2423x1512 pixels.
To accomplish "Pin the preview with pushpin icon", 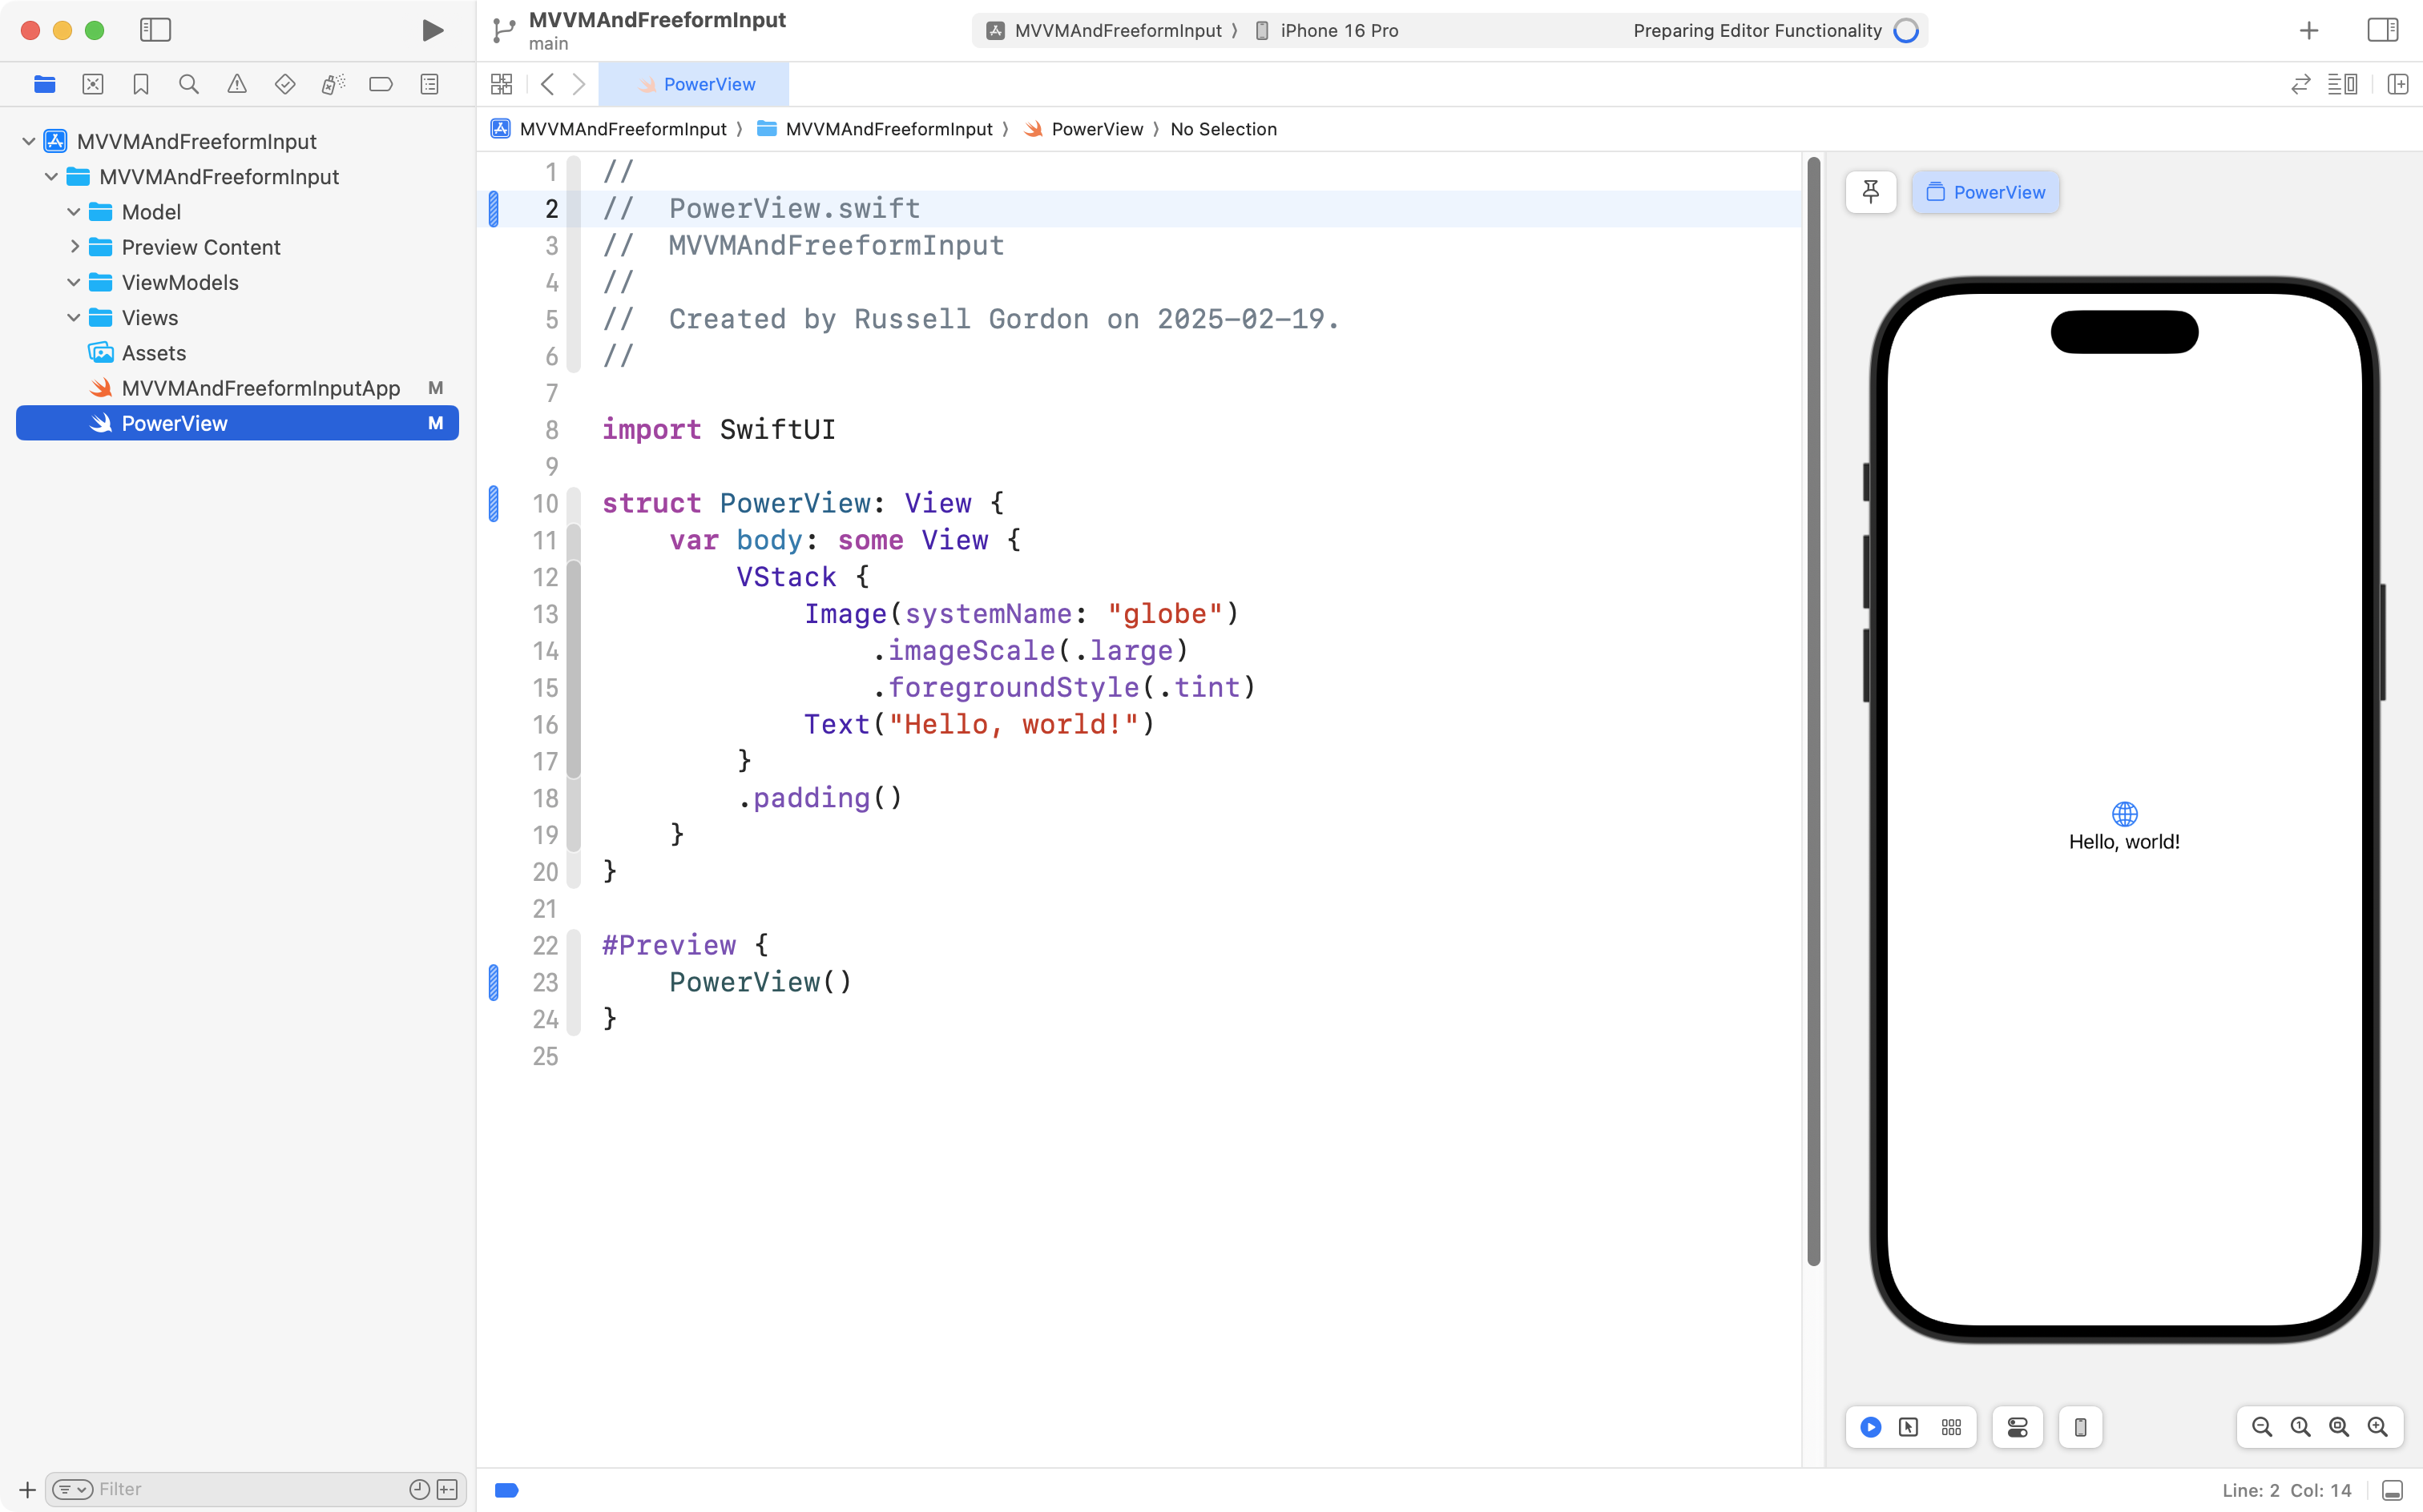I will tap(1870, 192).
